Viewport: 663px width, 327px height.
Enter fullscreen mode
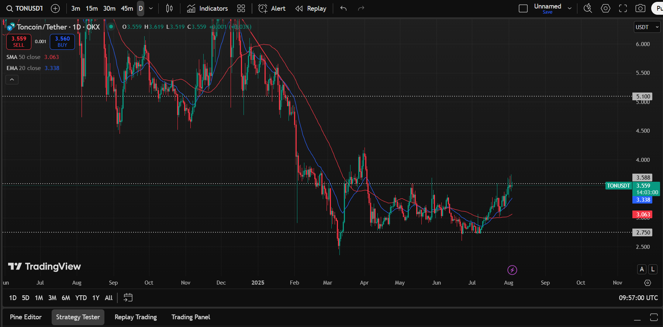pyautogui.click(x=623, y=8)
